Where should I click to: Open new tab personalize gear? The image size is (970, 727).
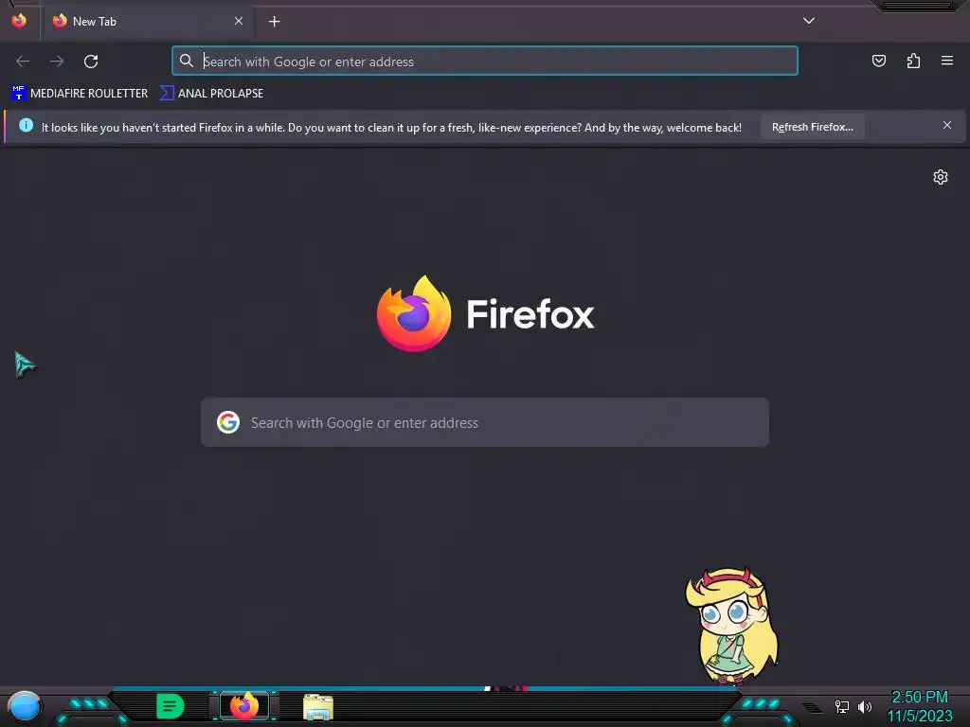[941, 177]
